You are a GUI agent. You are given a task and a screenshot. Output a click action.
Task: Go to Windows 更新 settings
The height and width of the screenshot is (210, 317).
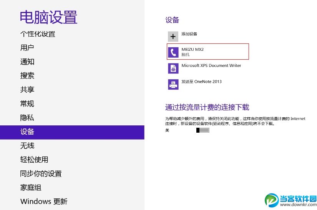pos(44,202)
